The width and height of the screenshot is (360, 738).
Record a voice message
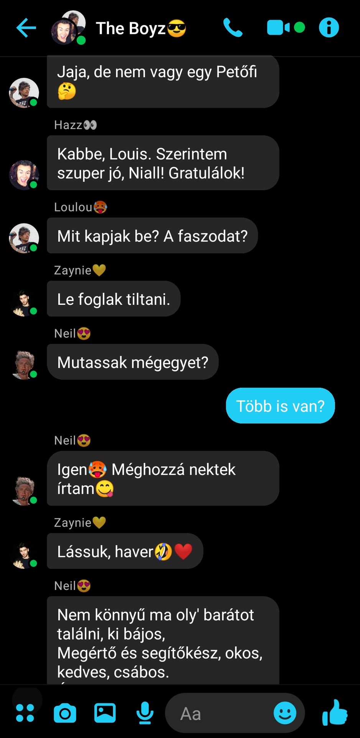(145, 713)
